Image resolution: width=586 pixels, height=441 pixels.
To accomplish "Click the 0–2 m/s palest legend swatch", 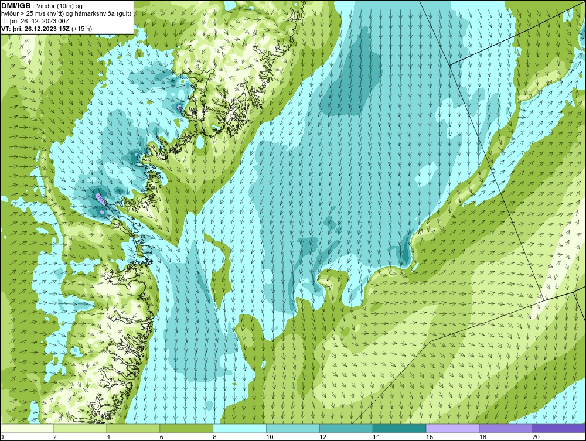I will pos(27,428).
